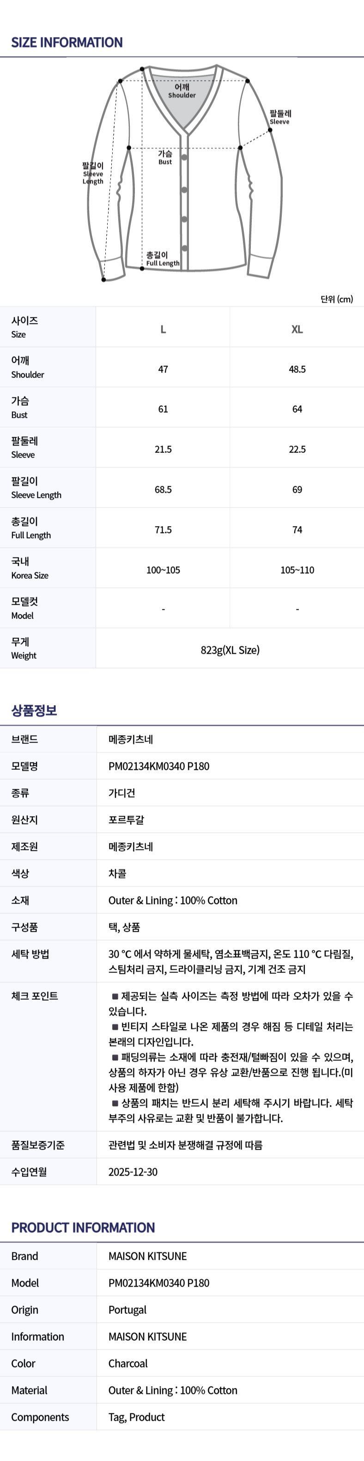Click the Full Length label in the diagram
The image size is (364, 1461).
(163, 259)
